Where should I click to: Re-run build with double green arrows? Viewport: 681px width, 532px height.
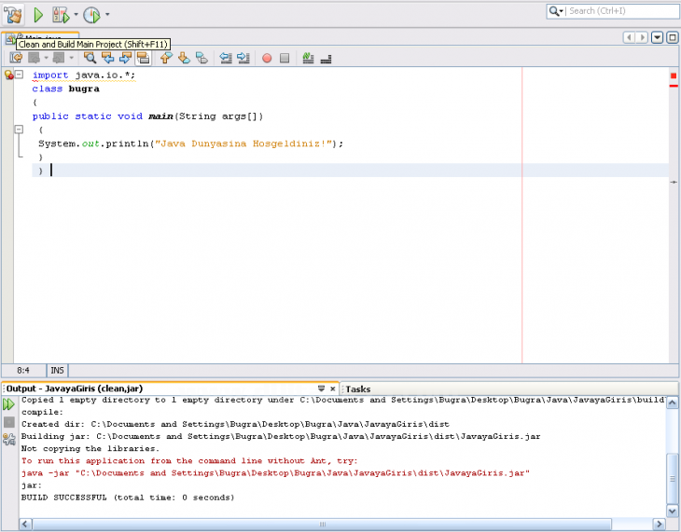tap(8, 404)
